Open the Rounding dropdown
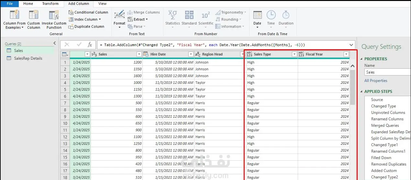411x180 pixels. pos(228,19)
